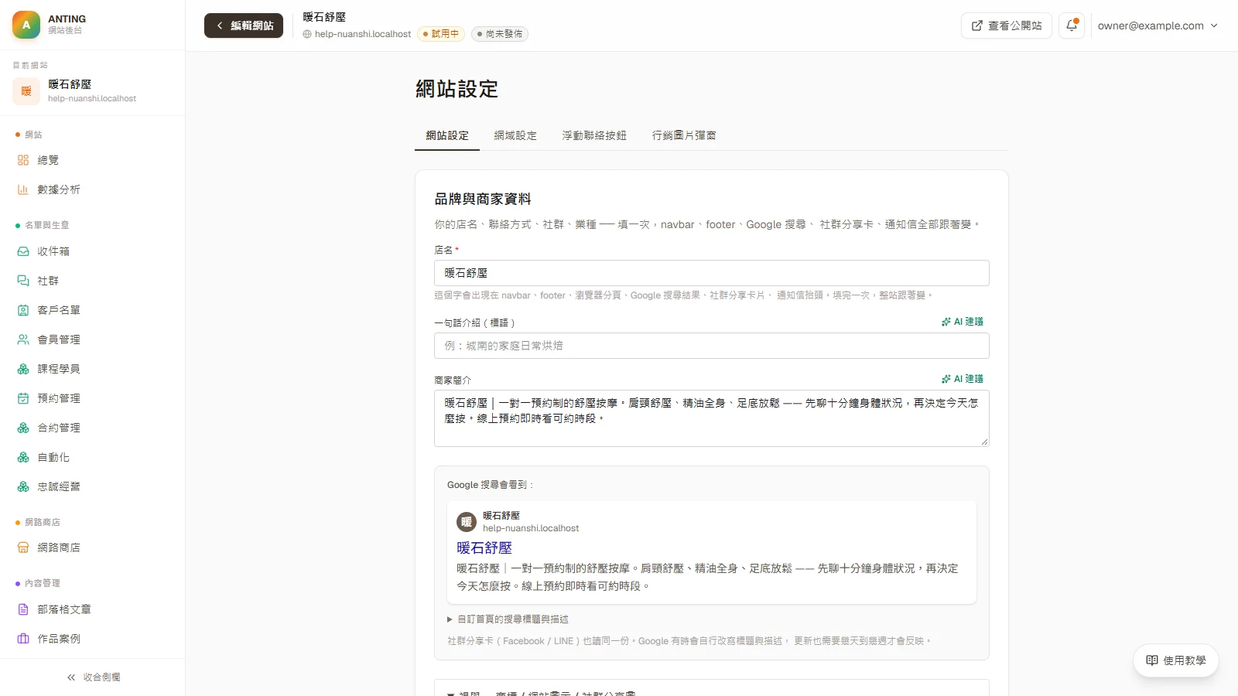Click the notification bell icon
This screenshot has width=1238, height=696.
pyautogui.click(x=1072, y=26)
